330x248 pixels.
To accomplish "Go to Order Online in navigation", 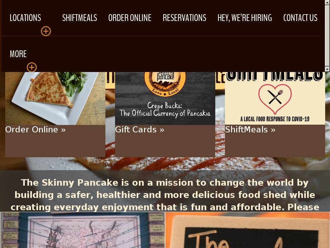I will (130, 18).
